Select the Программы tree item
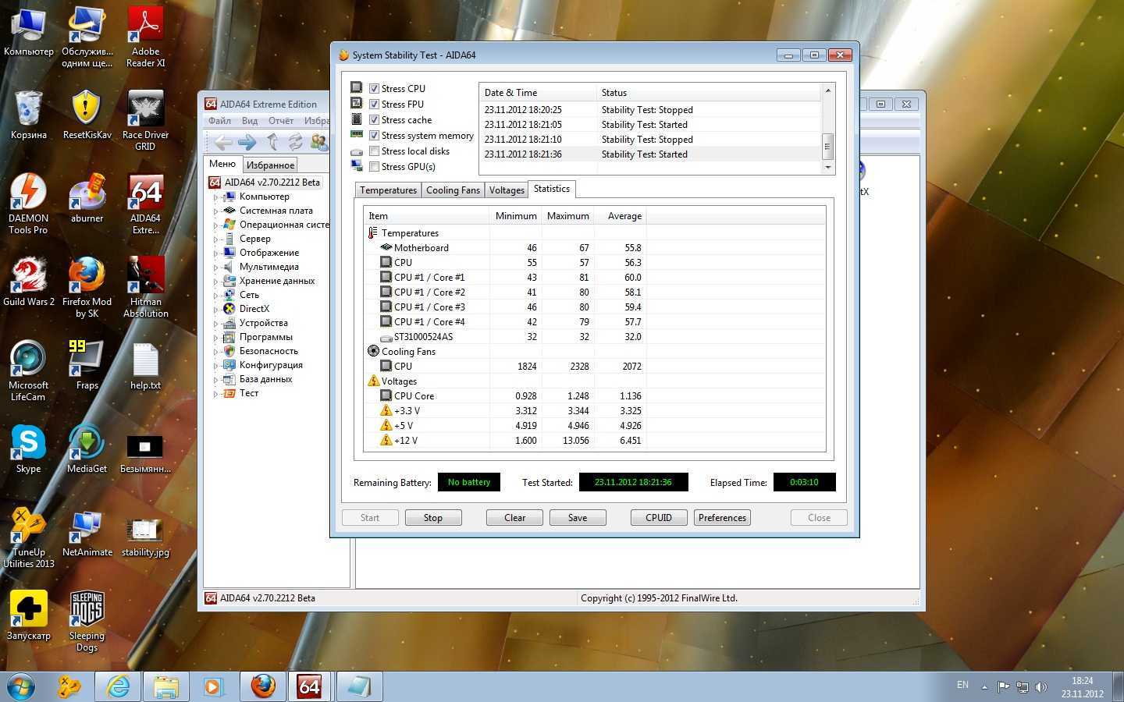Image resolution: width=1124 pixels, height=702 pixels. tap(265, 337)
